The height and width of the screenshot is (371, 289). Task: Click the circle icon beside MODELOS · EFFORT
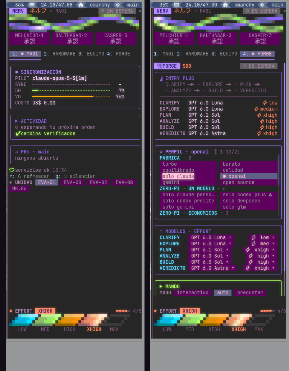(x=161, y=231)
